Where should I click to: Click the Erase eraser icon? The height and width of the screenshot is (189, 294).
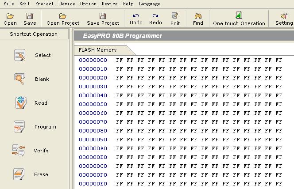click(x=19, y=174)
